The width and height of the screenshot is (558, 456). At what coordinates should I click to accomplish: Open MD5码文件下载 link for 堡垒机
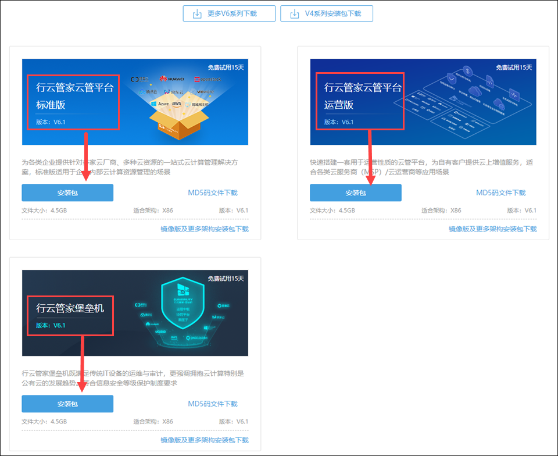[212, 404]
